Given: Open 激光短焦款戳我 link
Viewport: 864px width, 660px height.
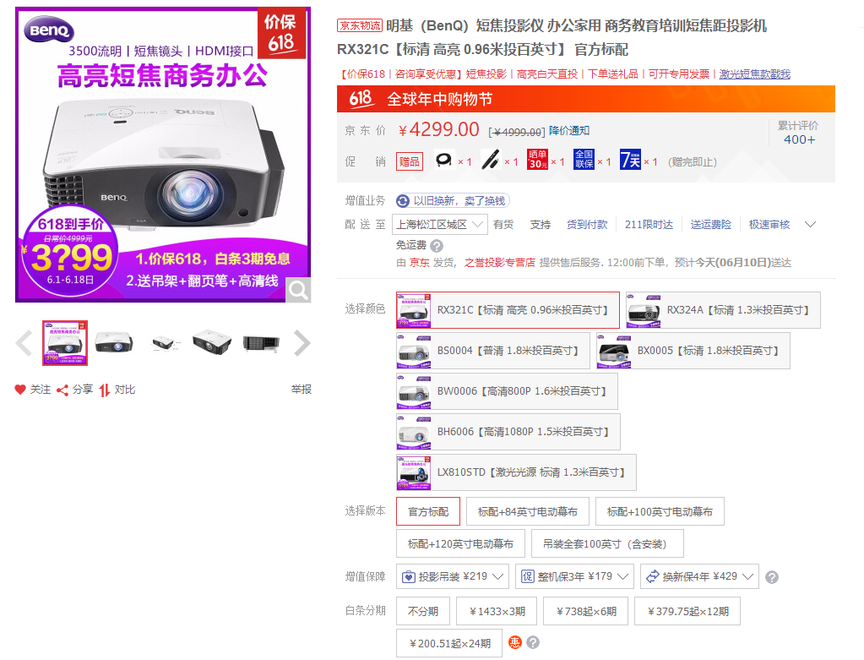Looking at the screenshot, I should pos(754,74).
